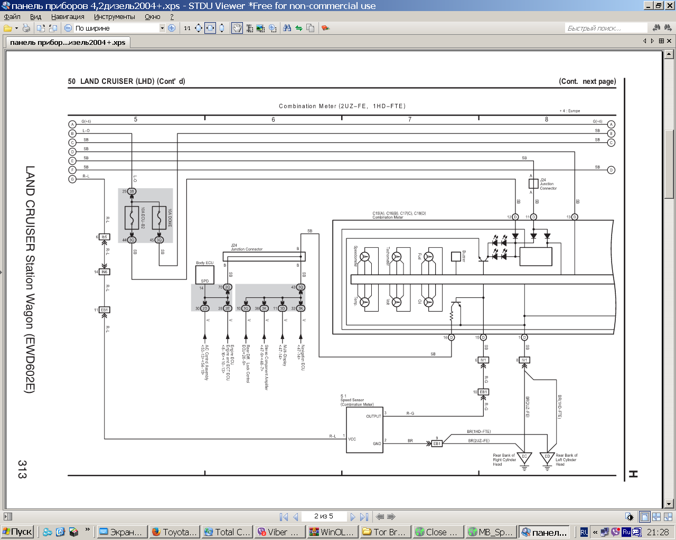The height and width of the screenshot is (540, 676).
Task: Open the dropdown arrow next to Open file
Action: tap(16, 28)
